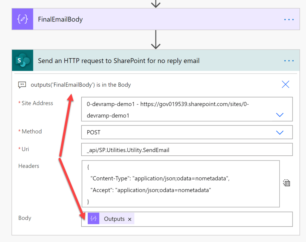Remove the Outputs token from Body
The image size is (306, 242).
click(x=130, y=219)
